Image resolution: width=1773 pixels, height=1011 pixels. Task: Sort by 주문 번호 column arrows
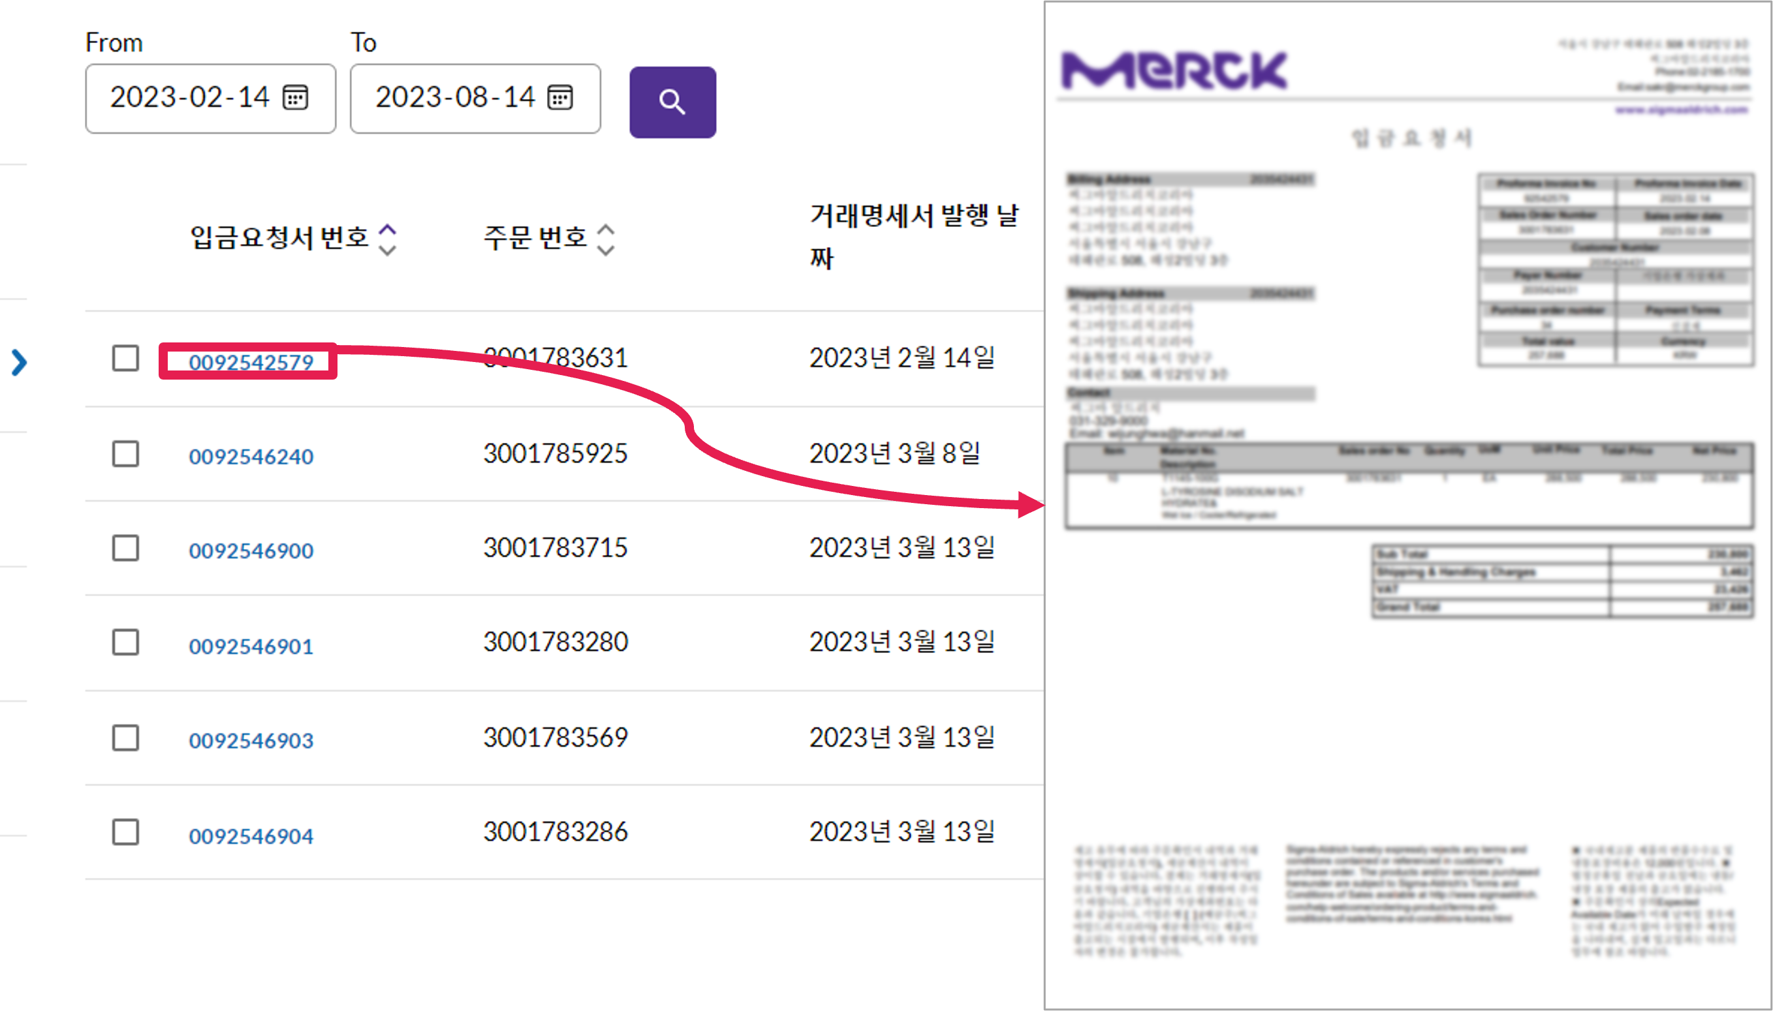point(606,239)
